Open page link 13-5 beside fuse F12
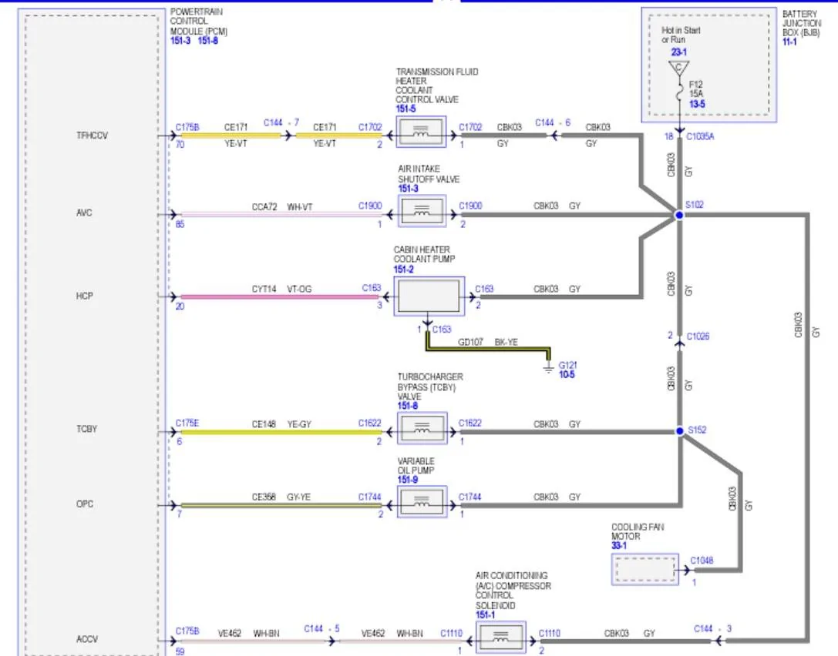 [697, 103]
